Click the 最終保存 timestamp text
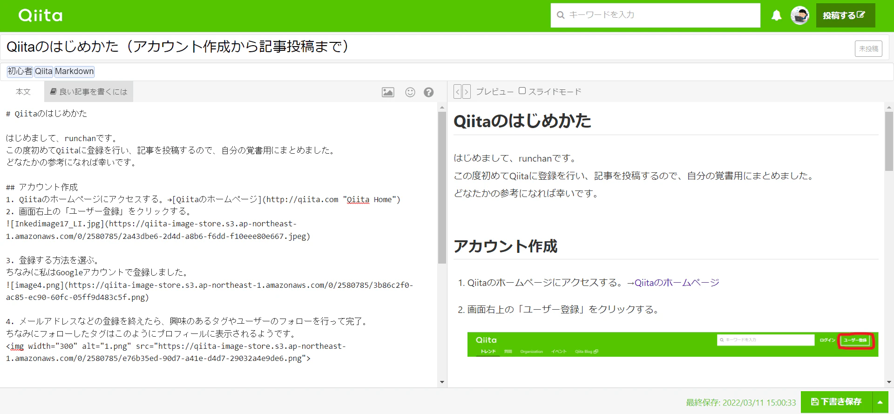 point(741,402)
